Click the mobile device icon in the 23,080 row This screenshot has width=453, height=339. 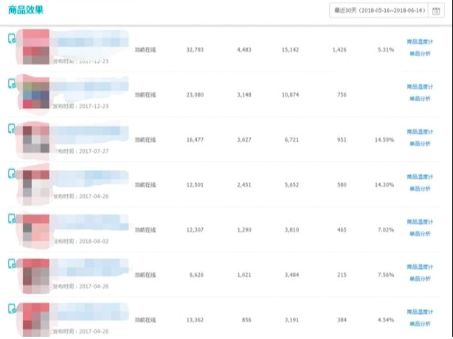[x=12, y=83]
